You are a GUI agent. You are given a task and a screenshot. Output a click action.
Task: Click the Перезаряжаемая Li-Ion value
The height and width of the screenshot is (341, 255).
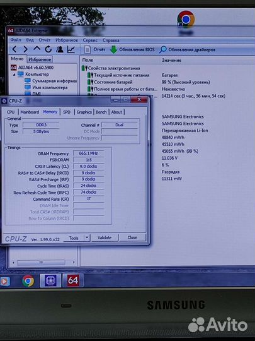point(184,131)
